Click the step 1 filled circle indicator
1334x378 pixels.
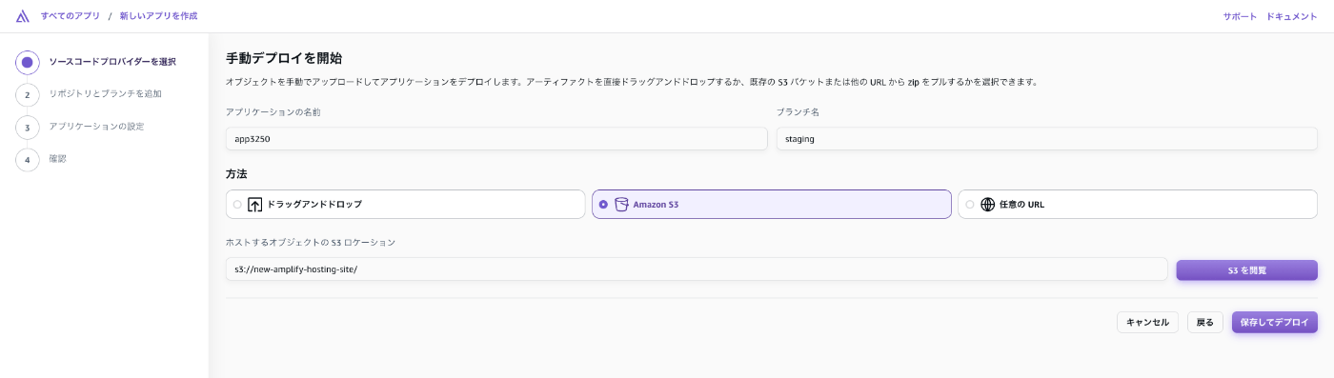pos(28,62)
